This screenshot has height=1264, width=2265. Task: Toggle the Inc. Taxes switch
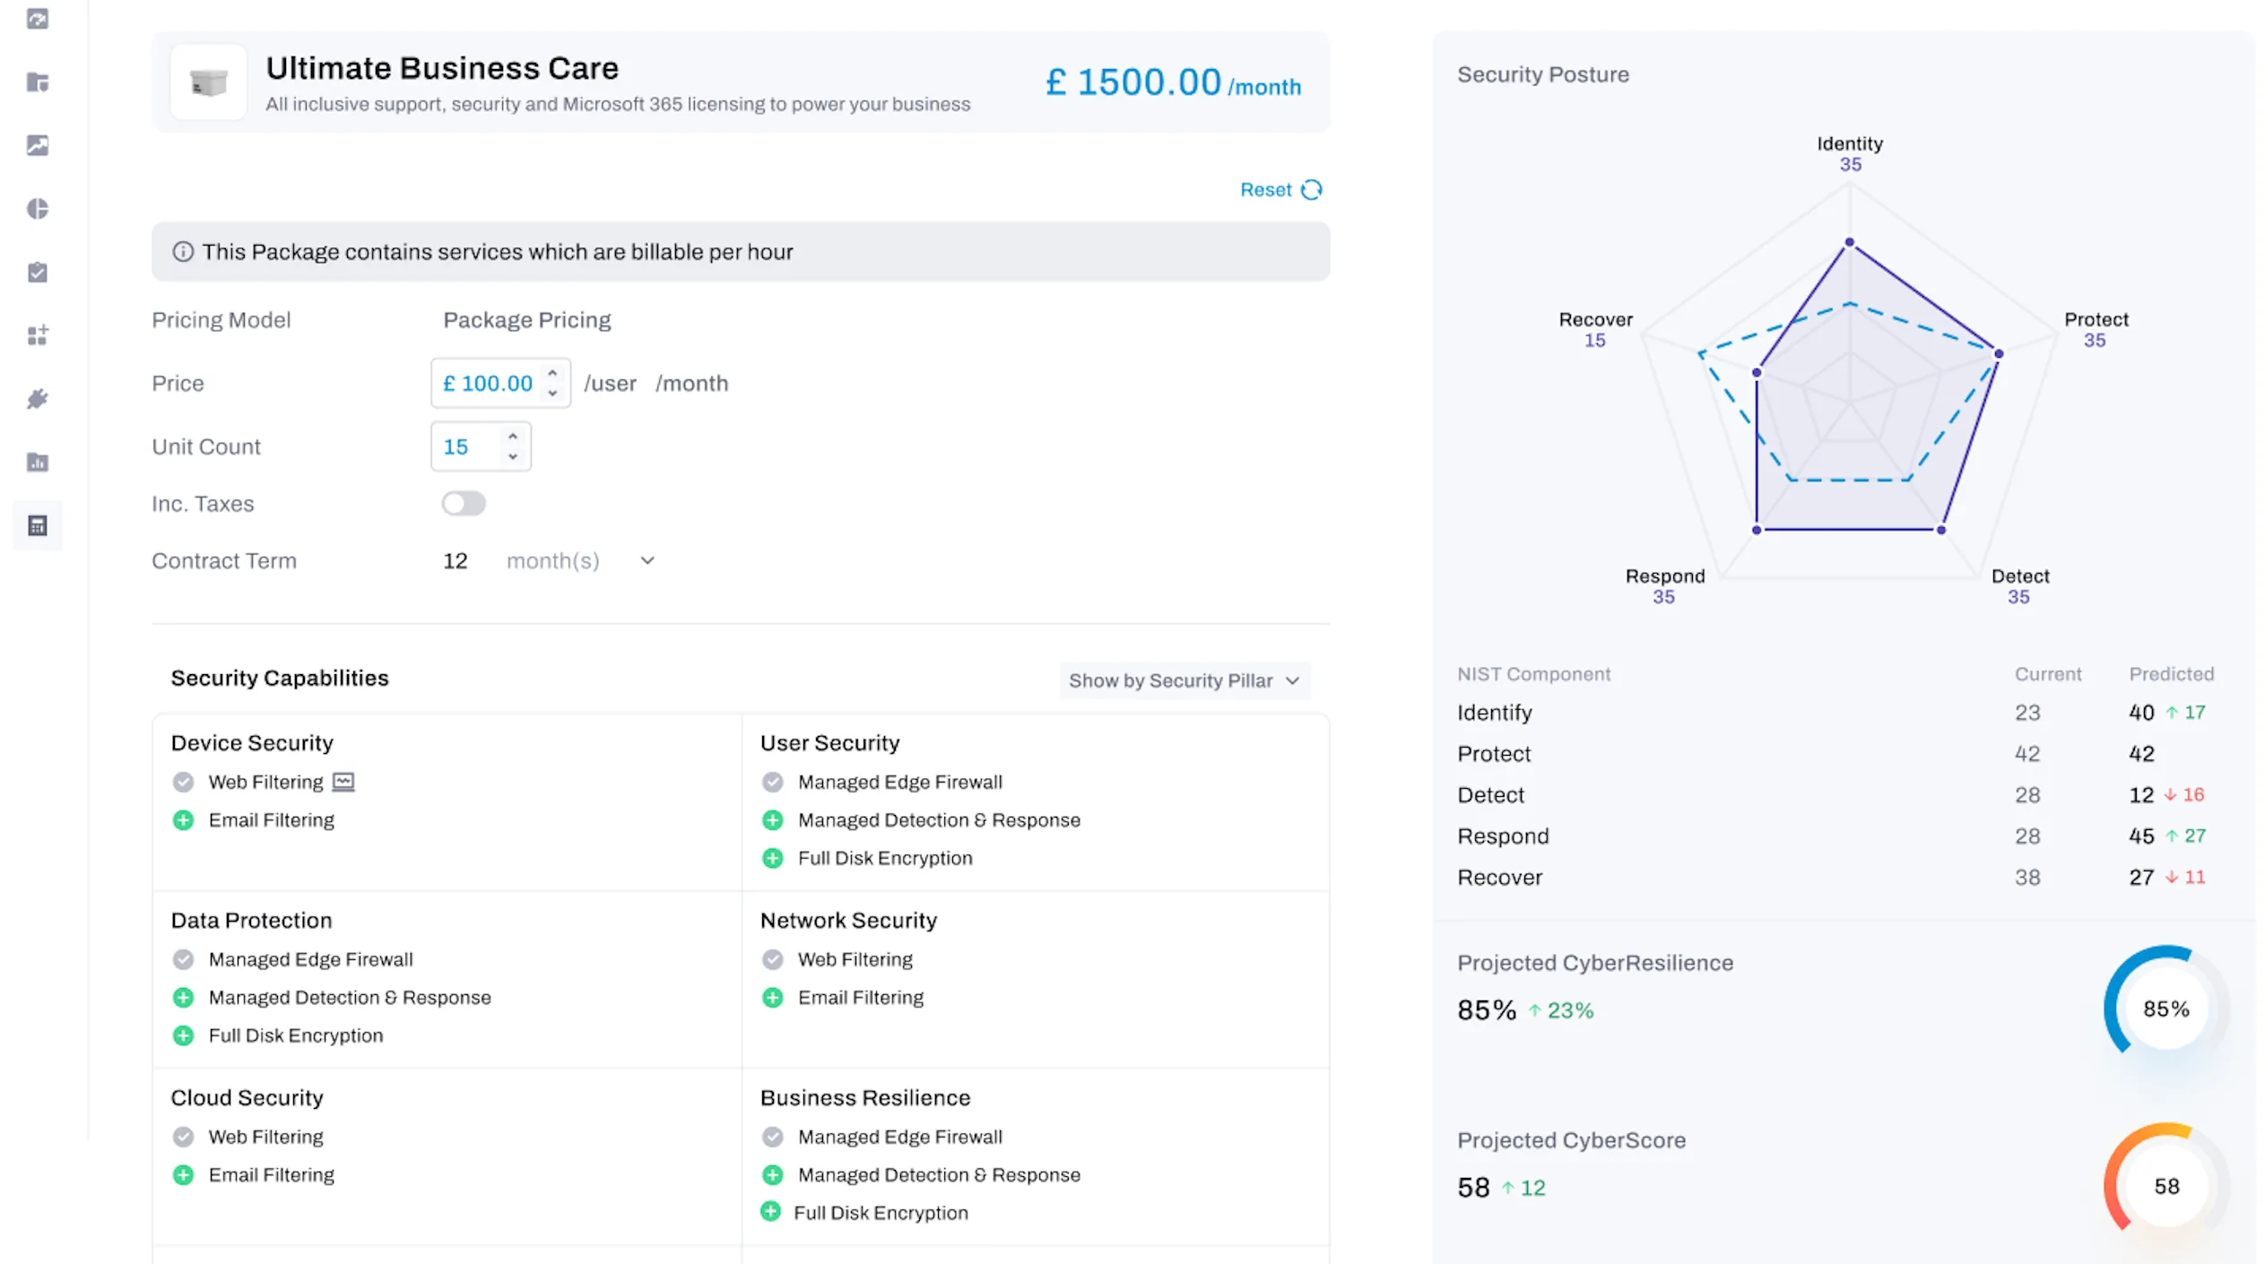tap(464, 504)
